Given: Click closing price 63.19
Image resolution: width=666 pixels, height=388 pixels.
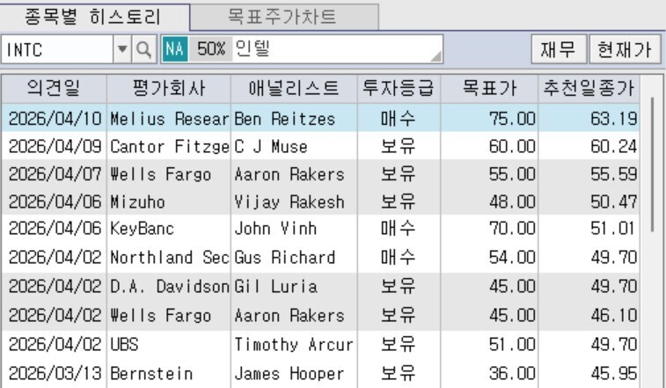Looking at the screenshot, I should (614, 118).
